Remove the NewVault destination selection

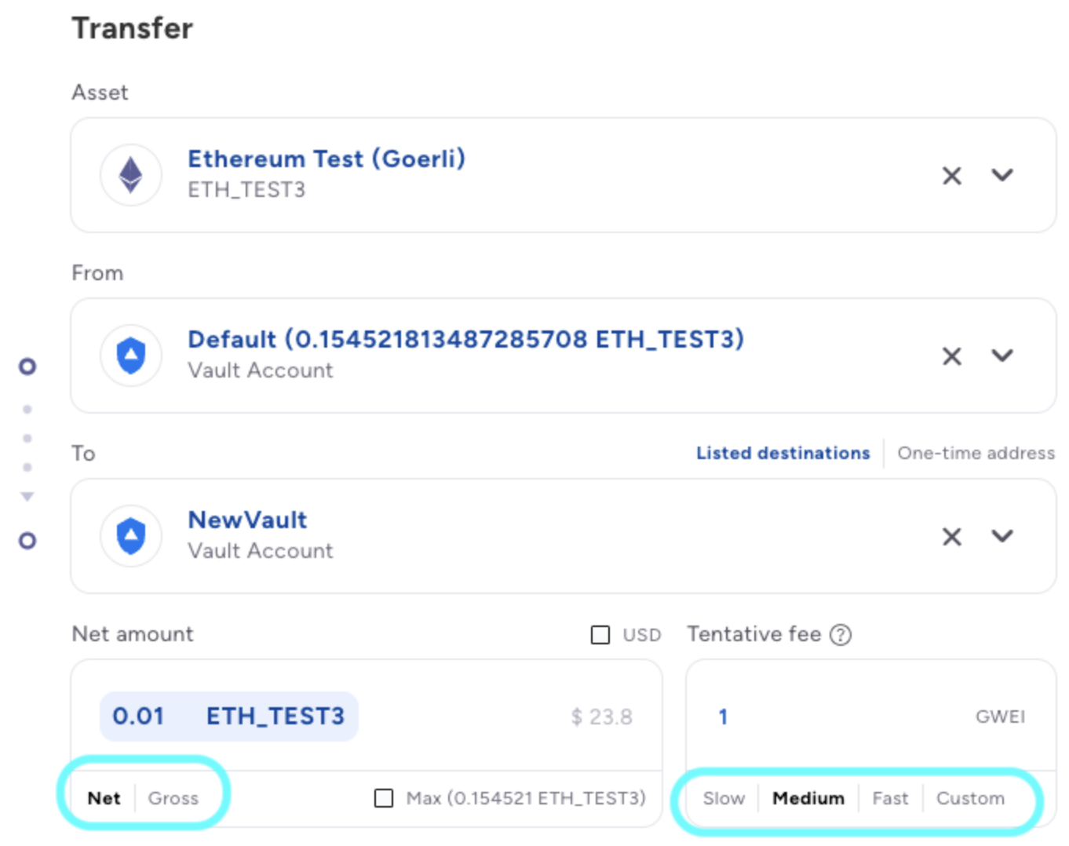[x=951, y=537]
